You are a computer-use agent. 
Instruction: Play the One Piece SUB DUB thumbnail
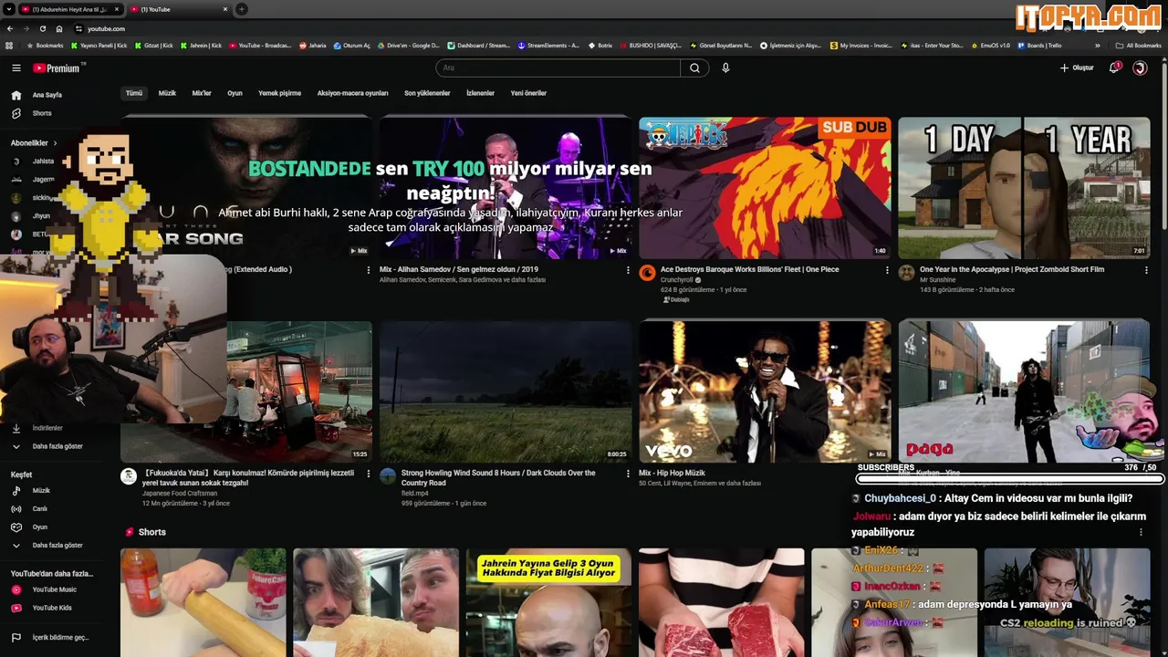[x=765, y=188]
